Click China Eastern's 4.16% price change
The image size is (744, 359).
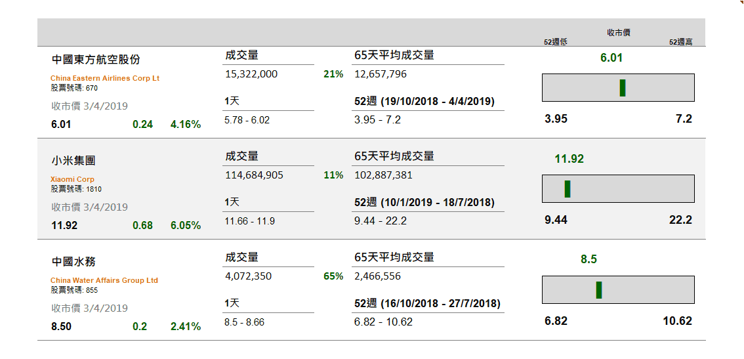[186, 124]
